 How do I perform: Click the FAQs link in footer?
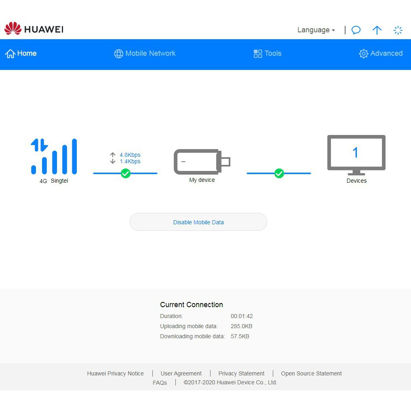pyautogui.click(x=160, y=383)
